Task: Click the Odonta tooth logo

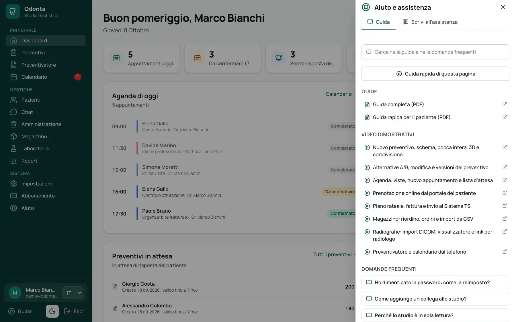Action: [x=13, y=11]
